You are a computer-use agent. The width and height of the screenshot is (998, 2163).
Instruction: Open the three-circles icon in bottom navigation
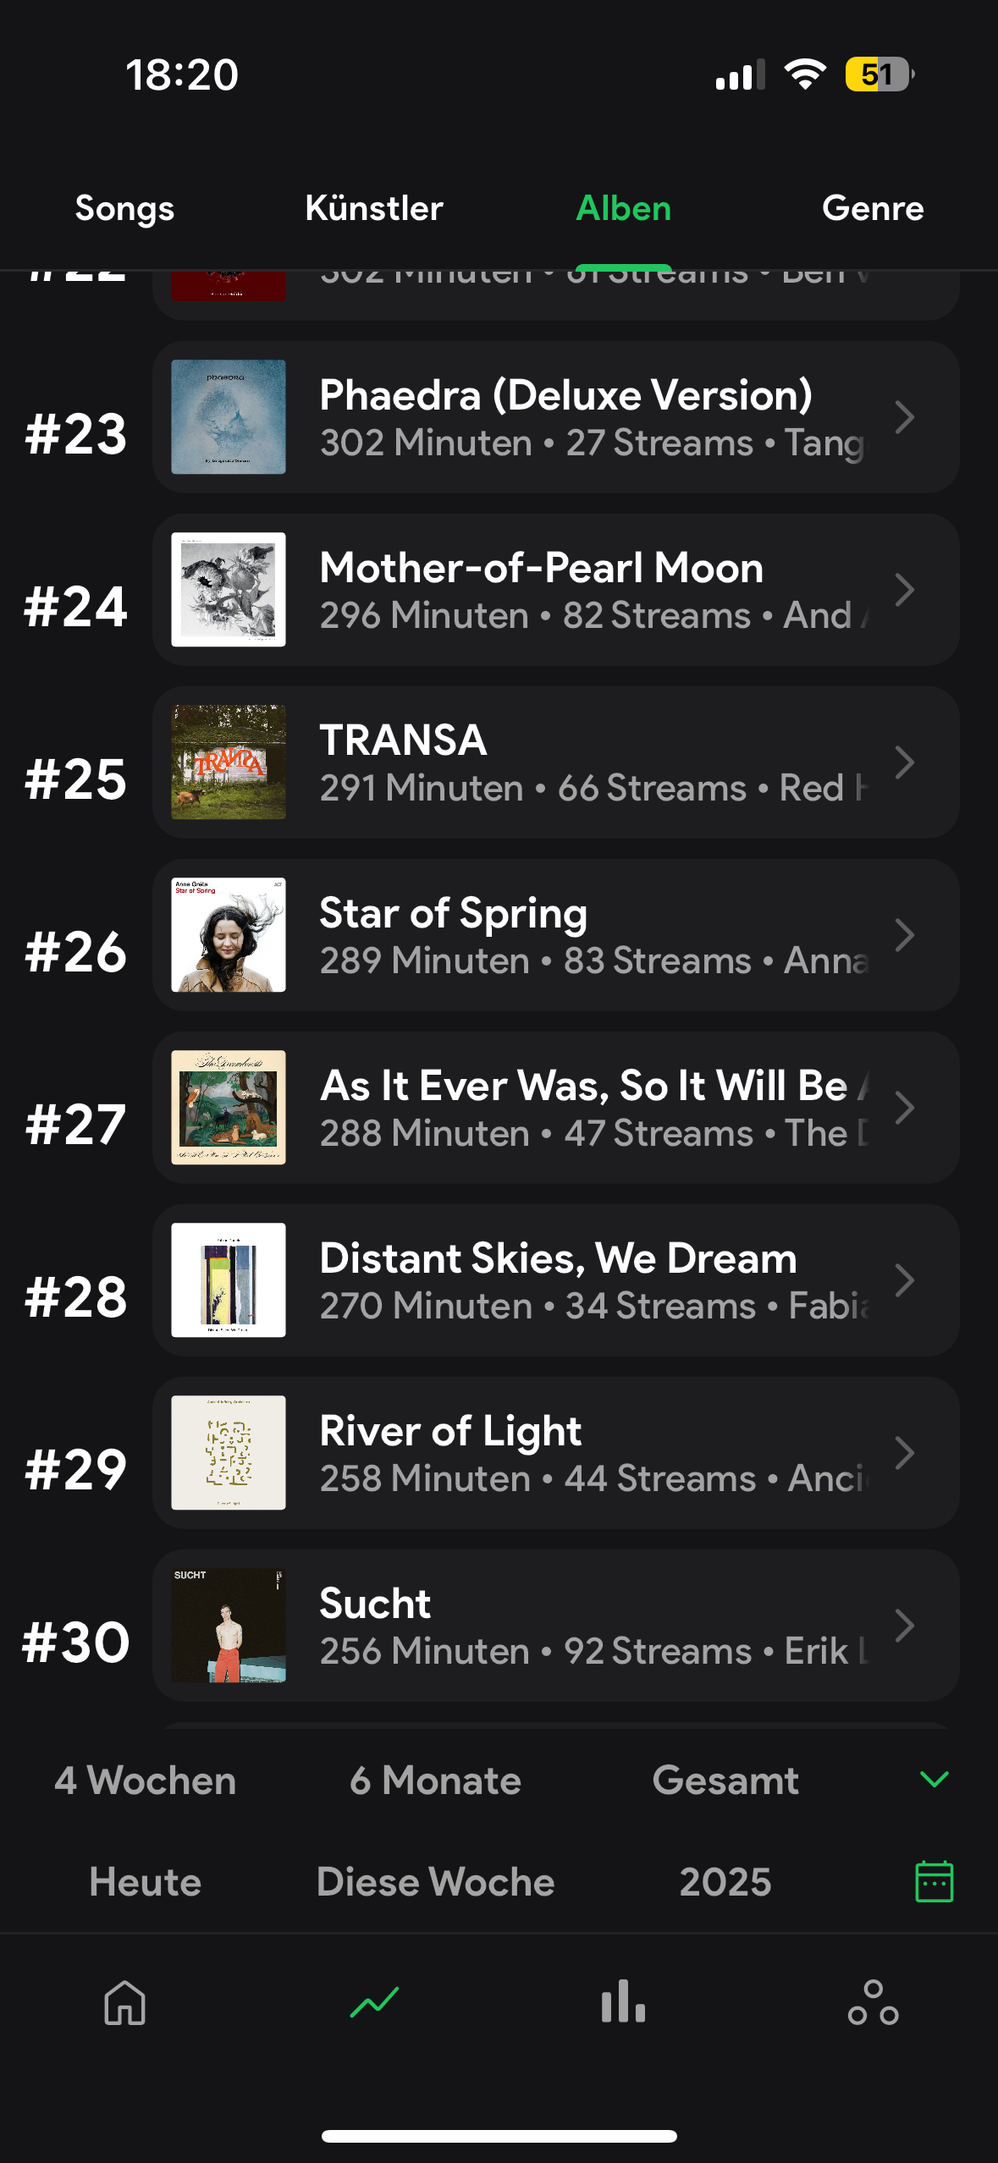coord(873,2002)
